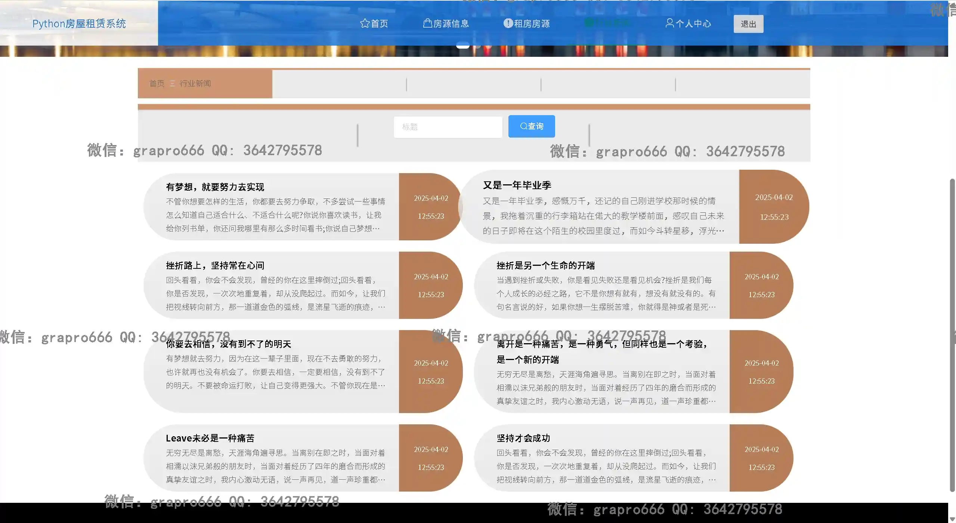Click the green icon before 行业新闻 in navbar
The width and height of the screenshot is (956, 523).
tap(590, 22)
